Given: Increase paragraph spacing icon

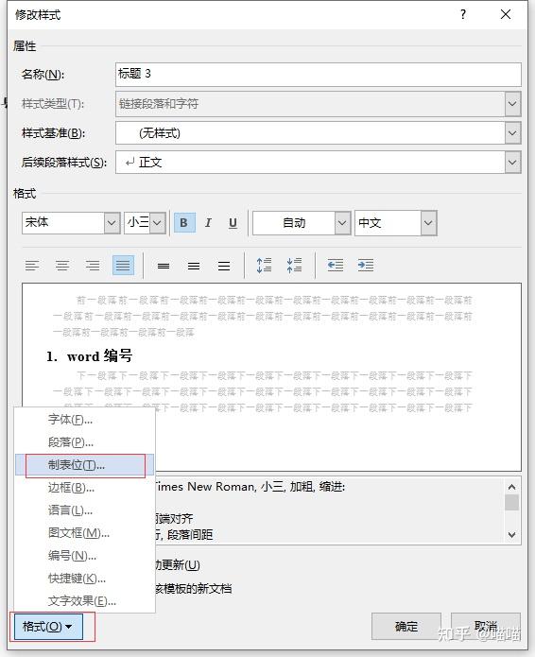Looking at the screenshot, I should (x=264, y=266).
